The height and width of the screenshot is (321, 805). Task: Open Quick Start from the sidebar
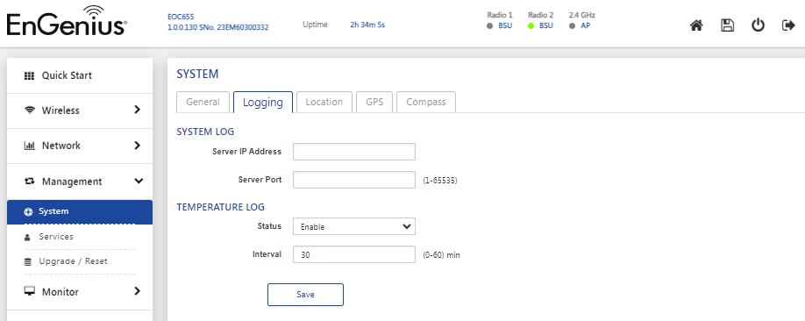coord(80,75)
